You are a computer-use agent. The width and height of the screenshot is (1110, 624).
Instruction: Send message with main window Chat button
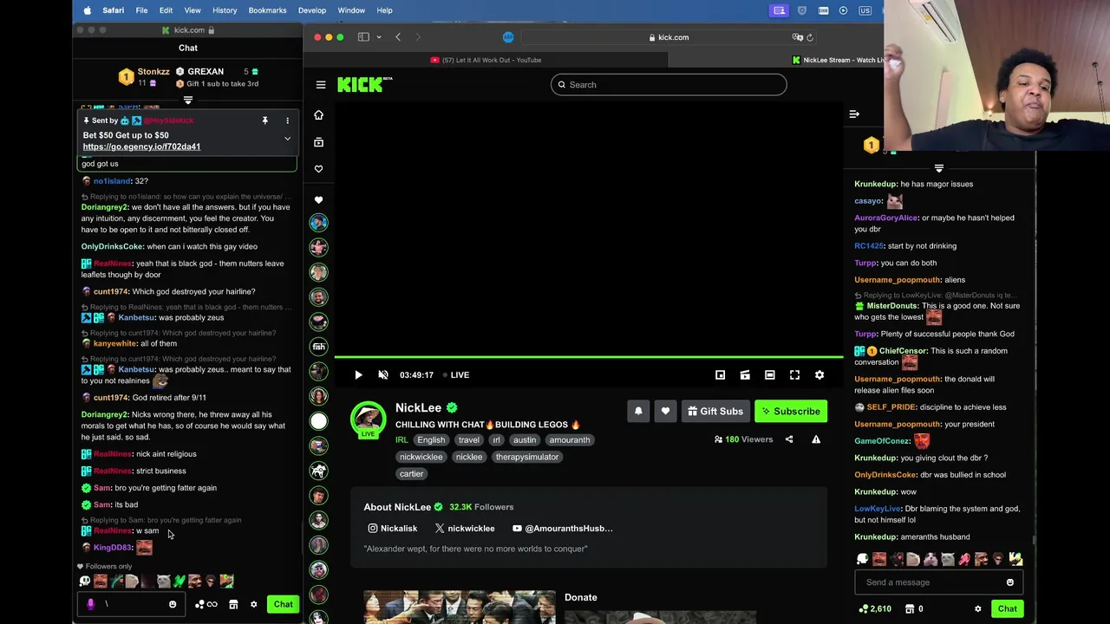[x=1008, y=608]
